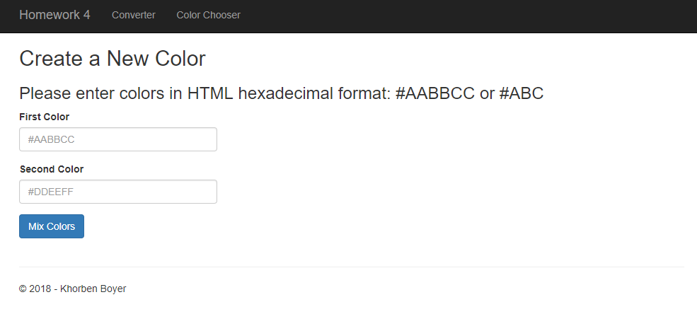Open the Color Chooser nav item
This screenshot has height=314, width=697.
208,15
